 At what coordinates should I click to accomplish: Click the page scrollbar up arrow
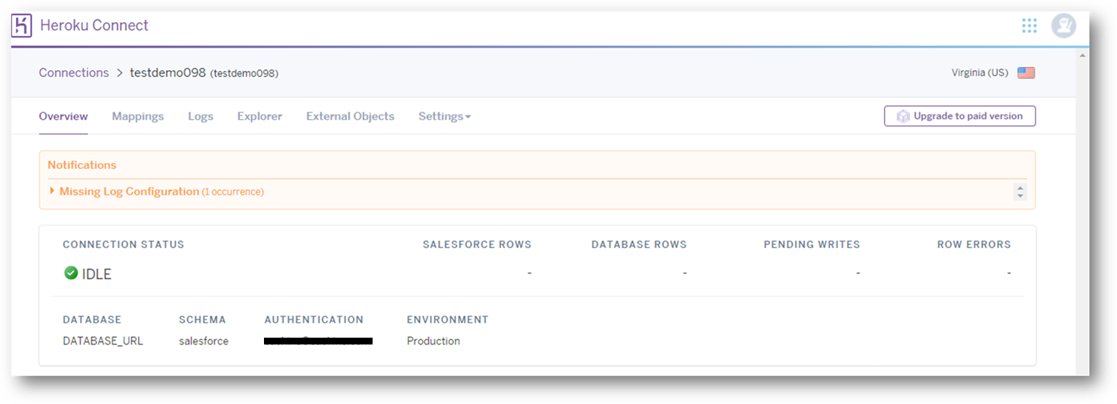coord(1082,57)
